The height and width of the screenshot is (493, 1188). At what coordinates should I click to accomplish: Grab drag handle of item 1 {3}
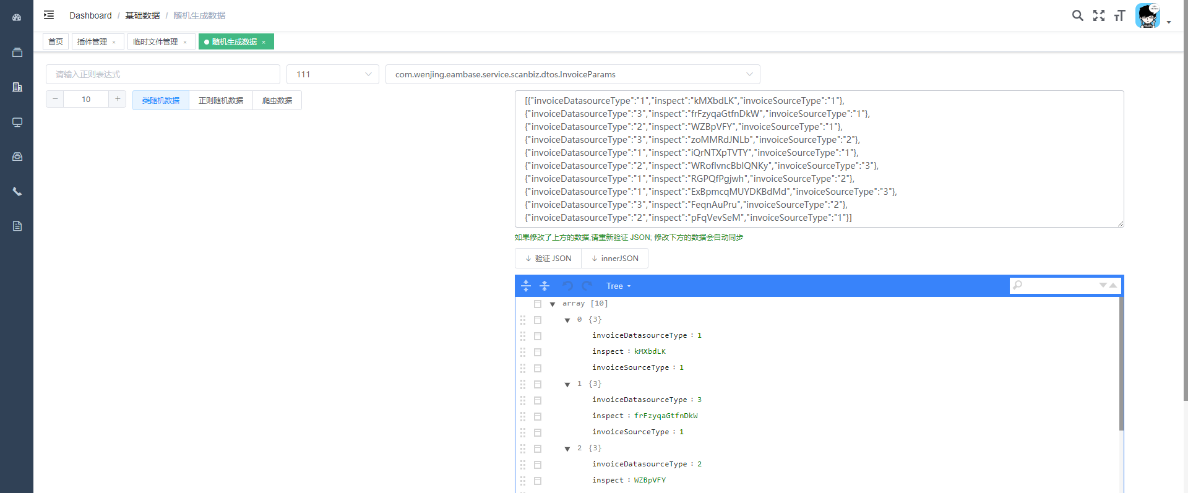(523, 384)
